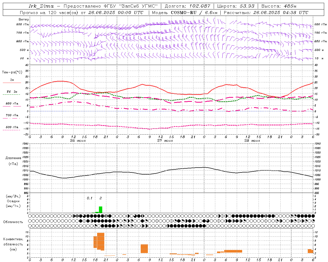This screenshot has width=328, height=262.
Task: Click the Давление panel label
Action: tap(13, 158)
